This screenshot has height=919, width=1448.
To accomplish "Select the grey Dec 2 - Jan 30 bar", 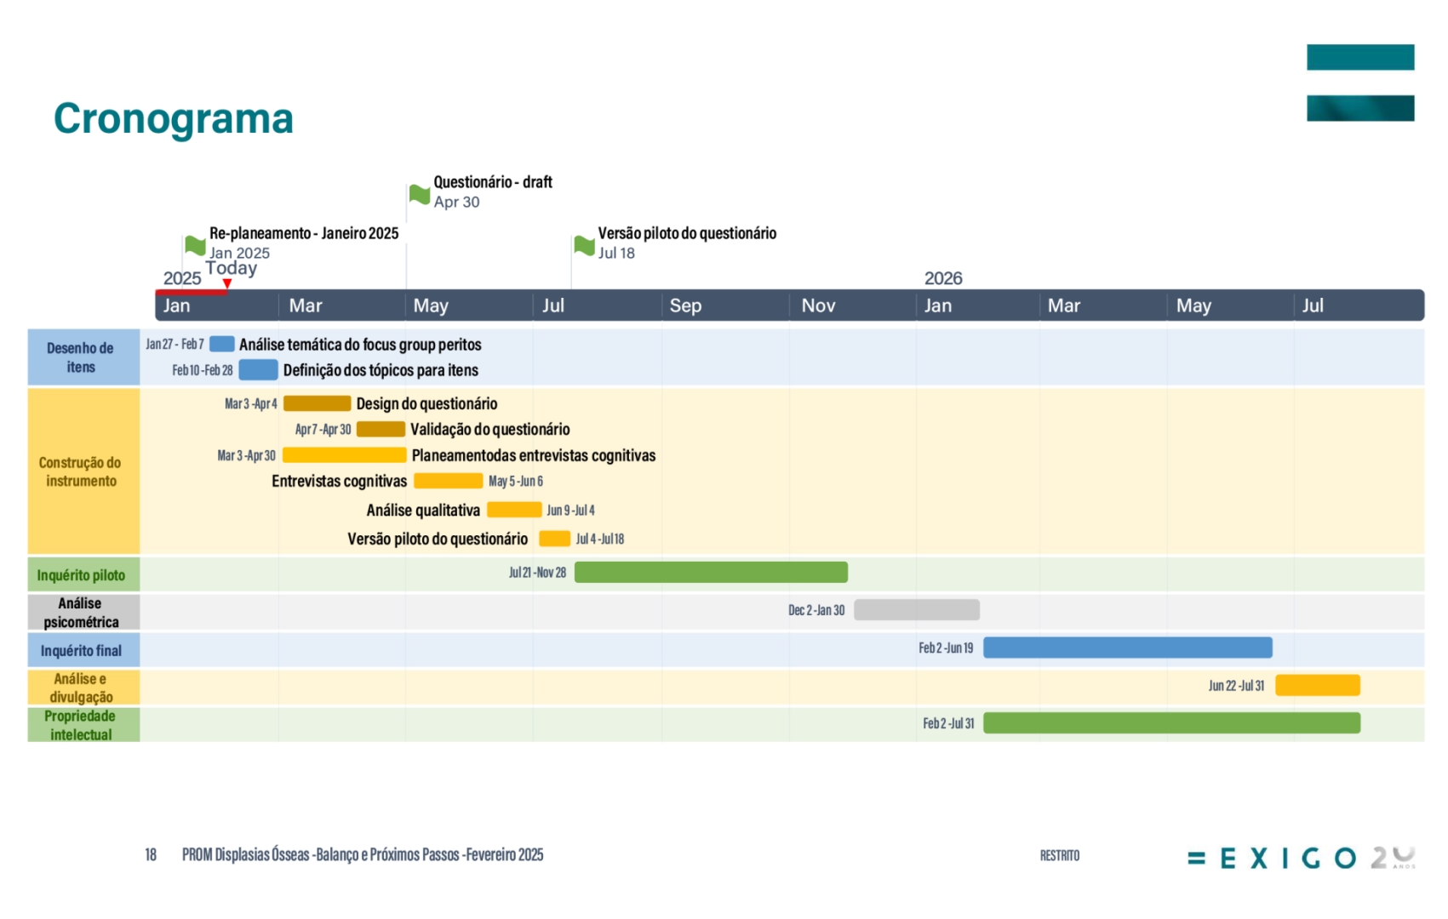I will point(917,609).
